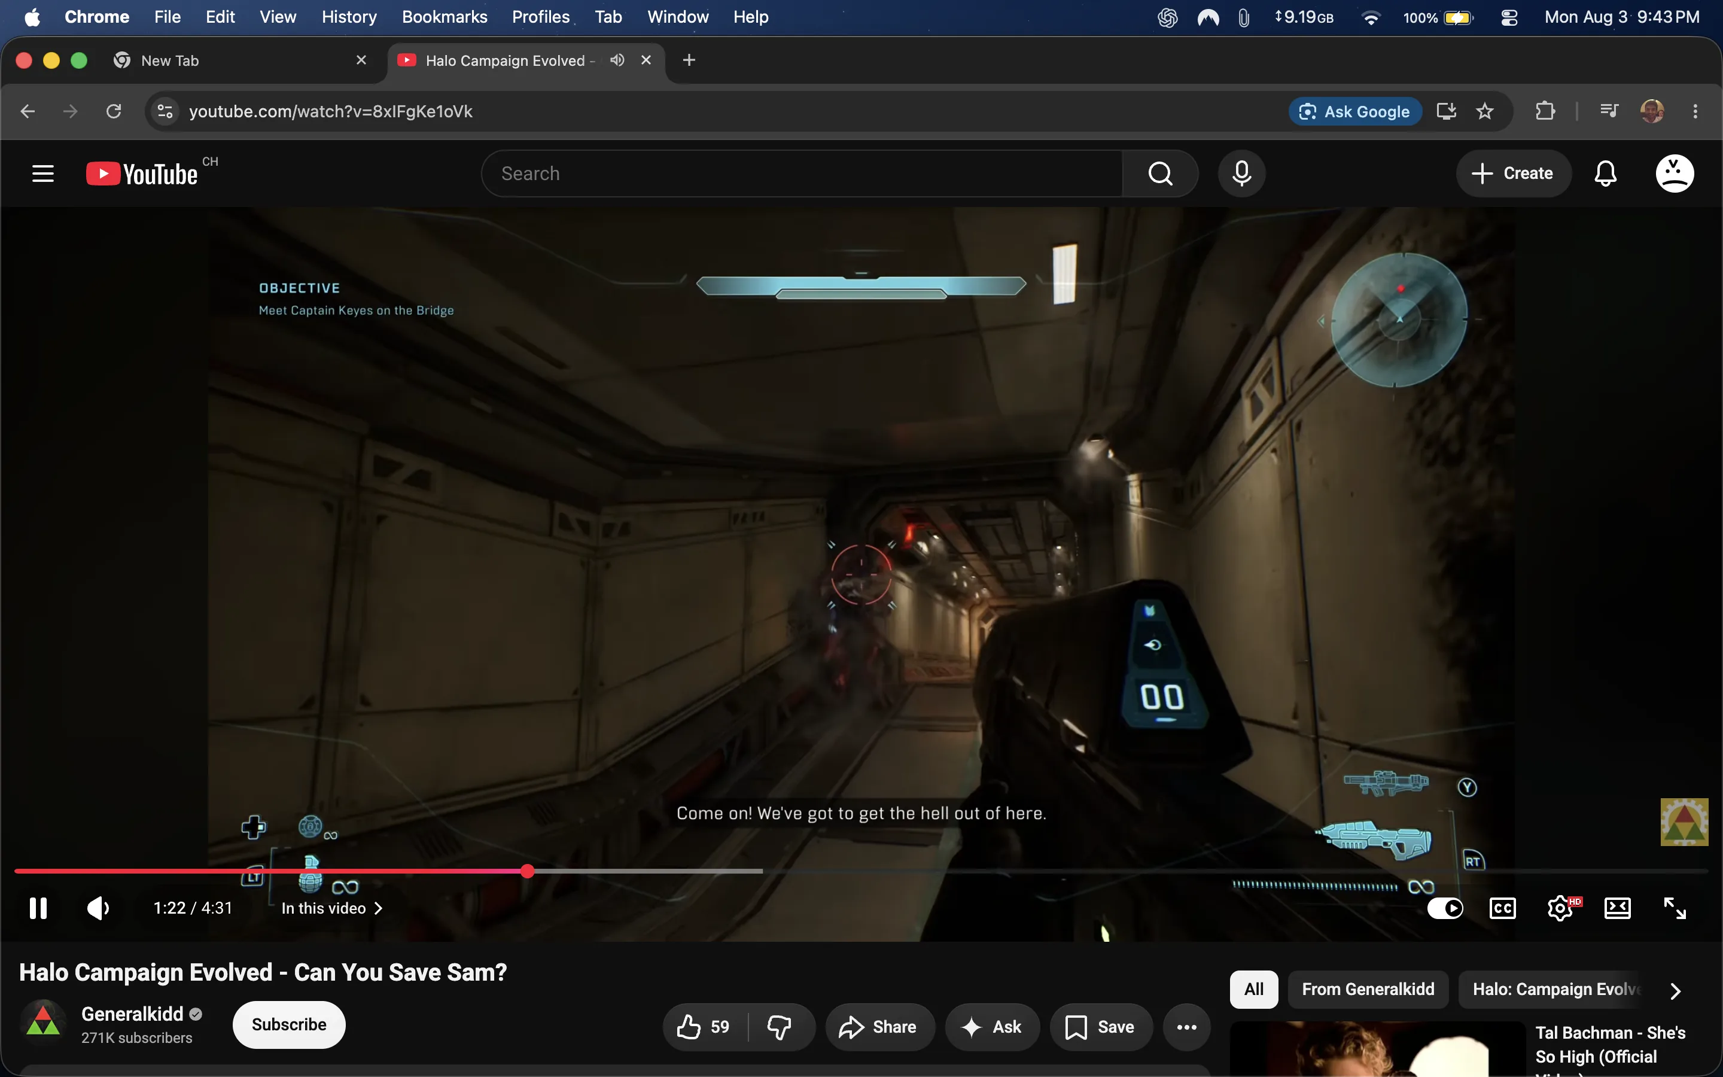
Task: Install app icon in address bar
Action: pyautogui.click(x=1446, y=111)
